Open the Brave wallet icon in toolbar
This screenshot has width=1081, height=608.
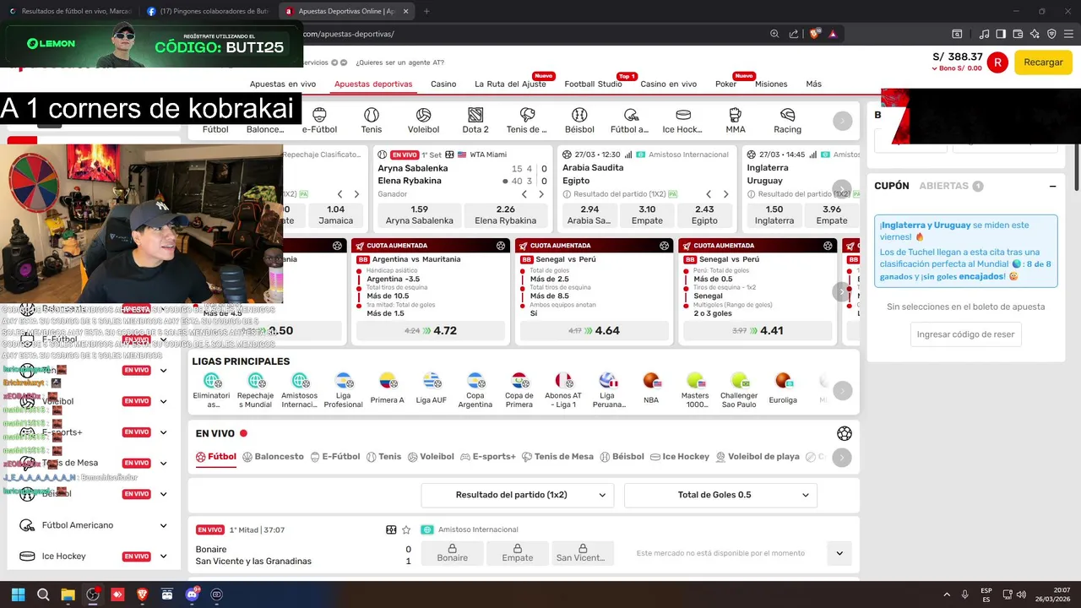[x=1018, y=34]
